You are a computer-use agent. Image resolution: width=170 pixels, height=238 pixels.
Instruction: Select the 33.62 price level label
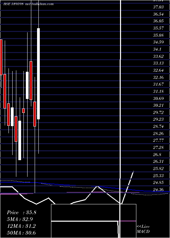tap(158, 56)
